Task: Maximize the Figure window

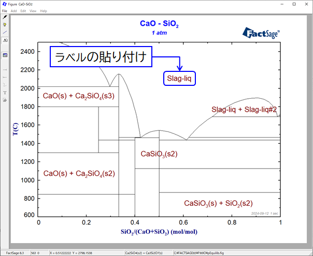Action: tap(294, 4)
